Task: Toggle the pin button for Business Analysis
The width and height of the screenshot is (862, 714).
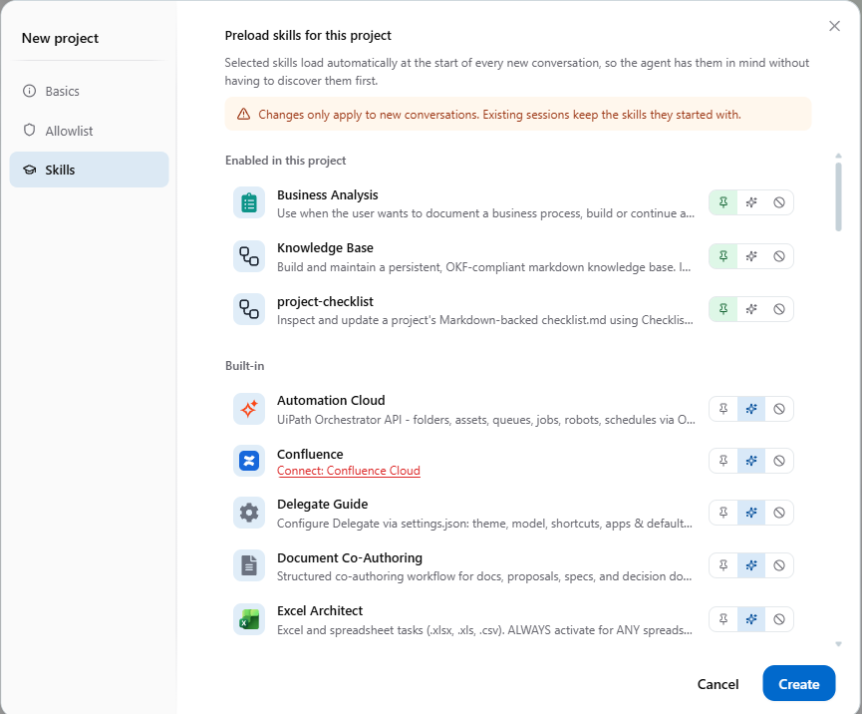Action: [723, 202]
